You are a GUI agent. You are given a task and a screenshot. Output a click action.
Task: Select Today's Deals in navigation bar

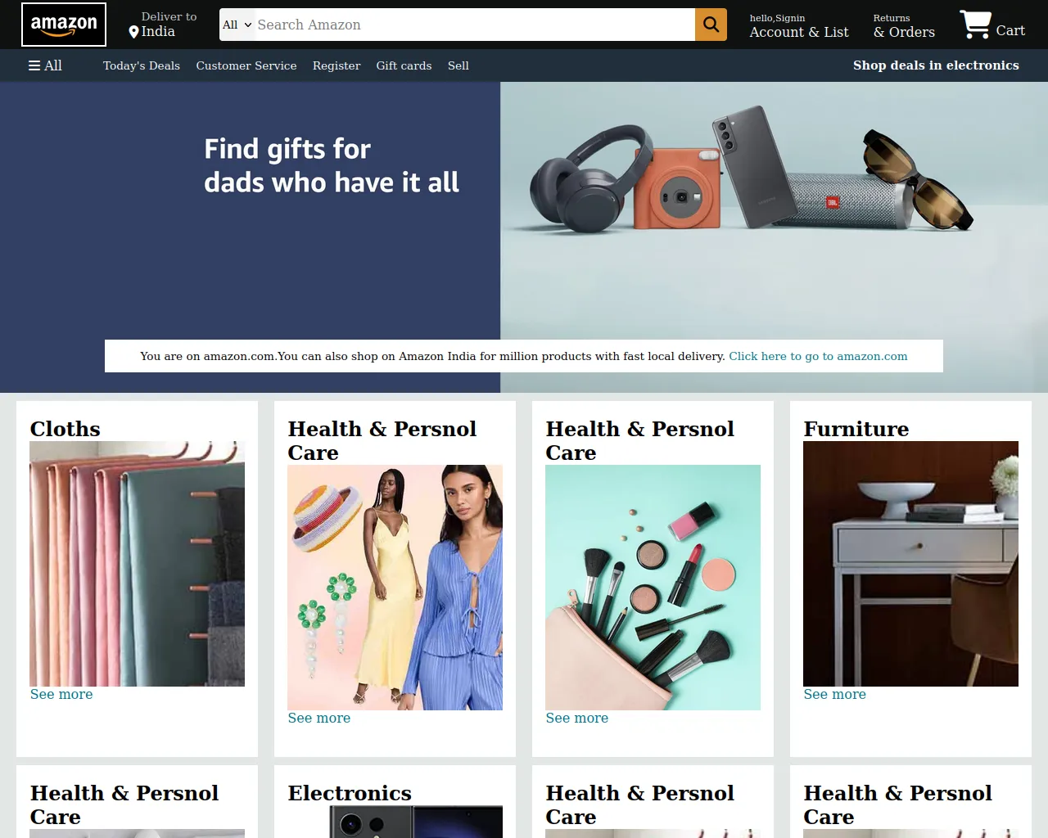pos(142,65)
